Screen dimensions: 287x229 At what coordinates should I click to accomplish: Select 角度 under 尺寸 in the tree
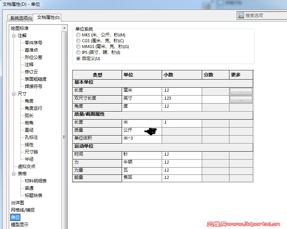point(29,101)
